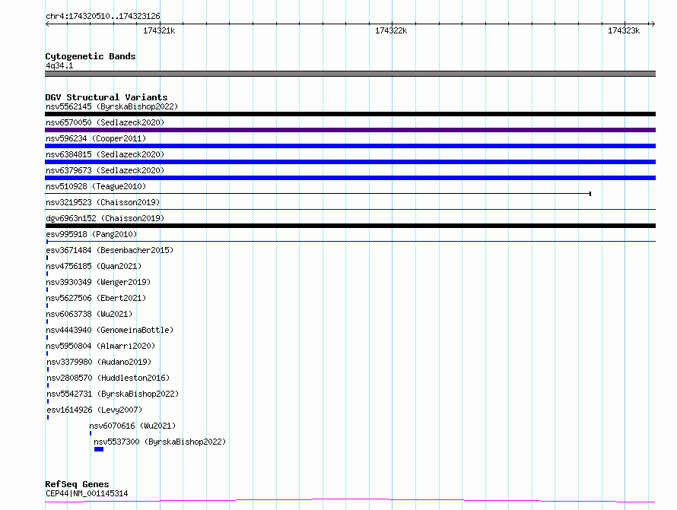The height and width of the screenshot is (510, 677).
Task: Open the esv995918 (Pang2010) variant label
Action: [91, 234]
